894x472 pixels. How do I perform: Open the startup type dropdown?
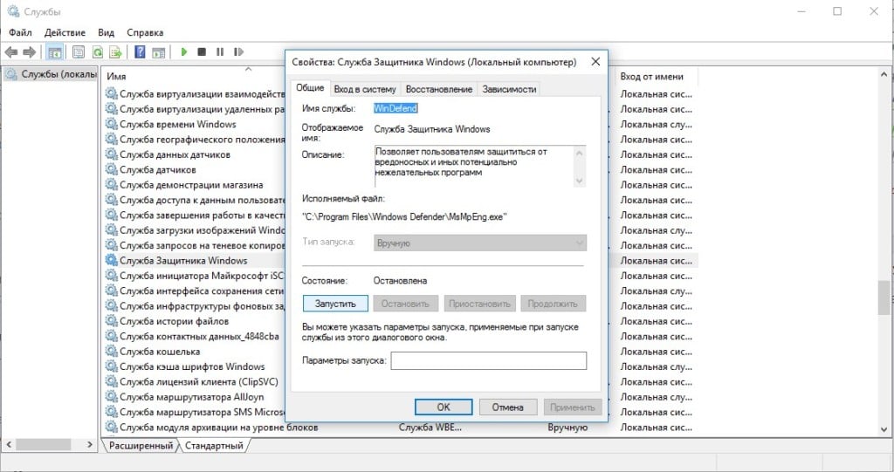(480, 243)
